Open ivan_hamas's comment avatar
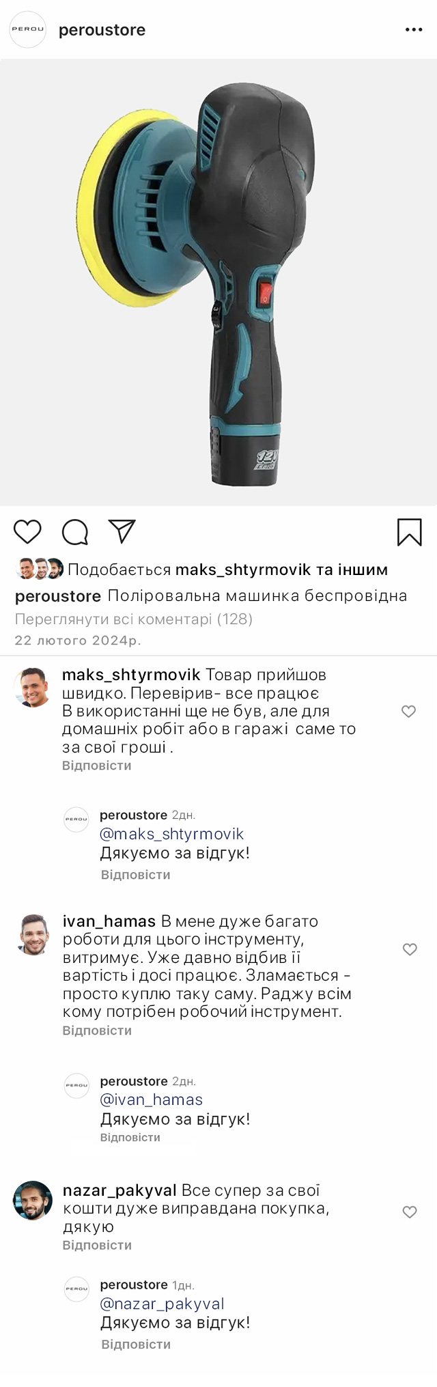This screenshot has height=1387, width=437. 33,934
